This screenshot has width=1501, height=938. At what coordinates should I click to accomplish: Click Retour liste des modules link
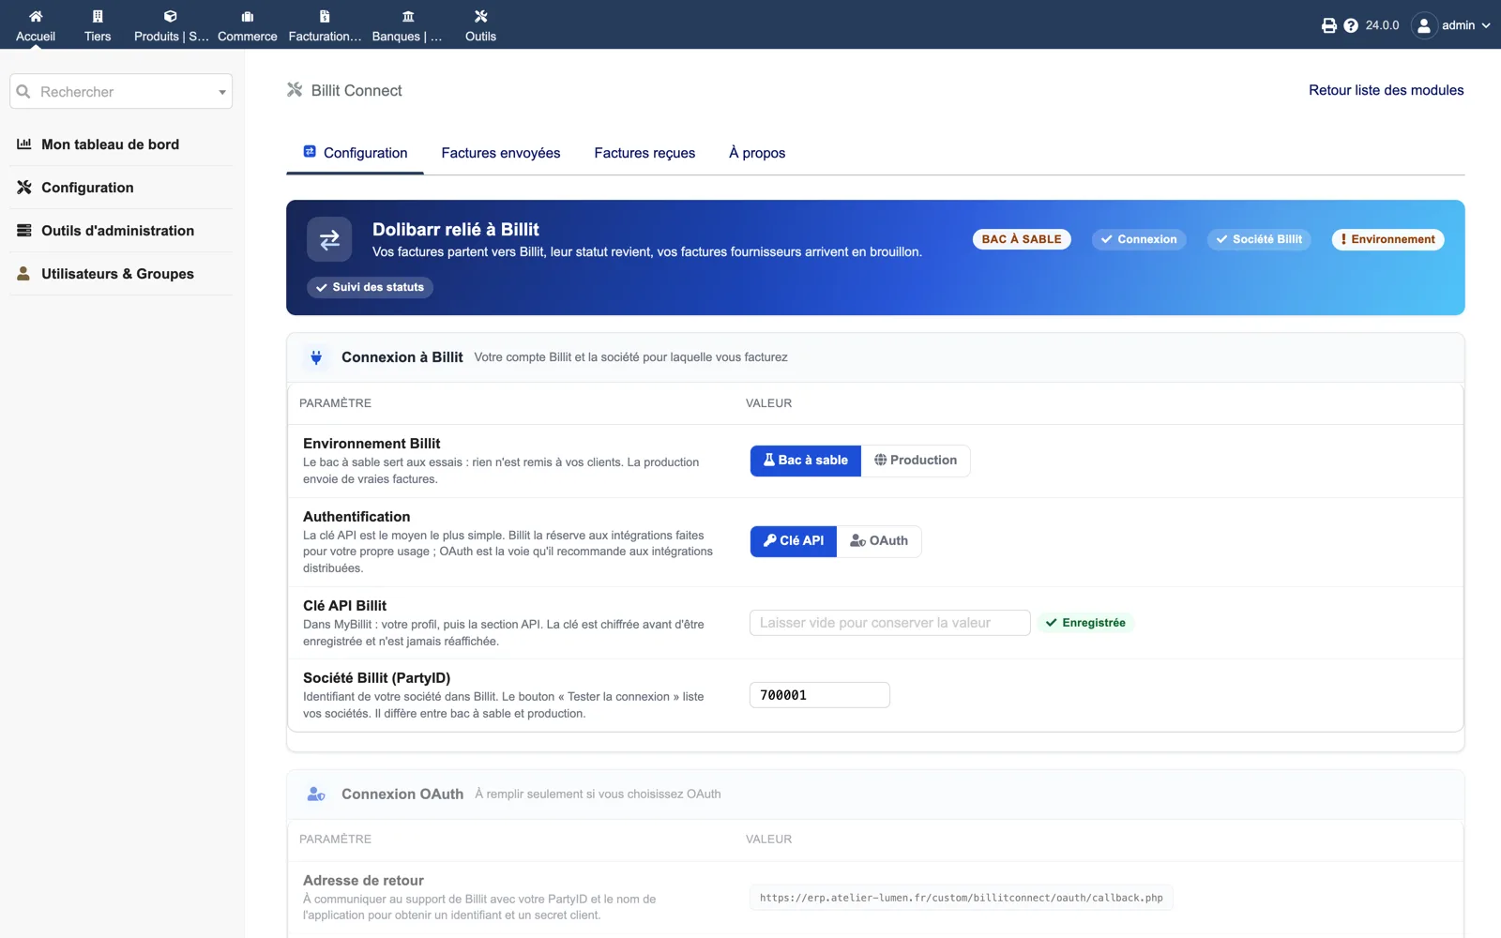pyautogui.click(x=1387, y=90)
